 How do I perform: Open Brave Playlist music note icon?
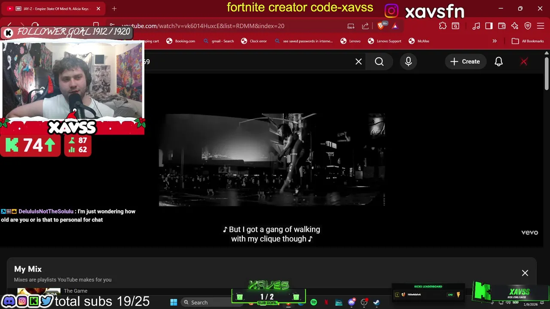point(476,26)
